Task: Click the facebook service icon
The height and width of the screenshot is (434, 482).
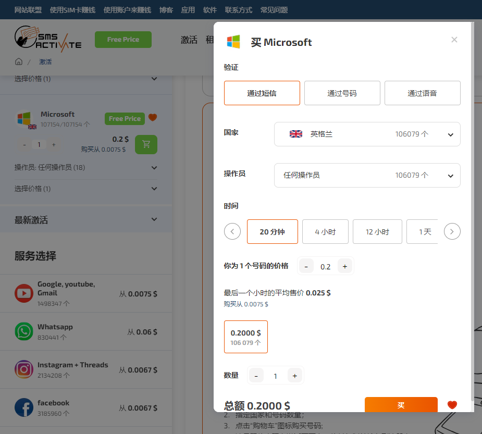Action: (x=24, y=407)
